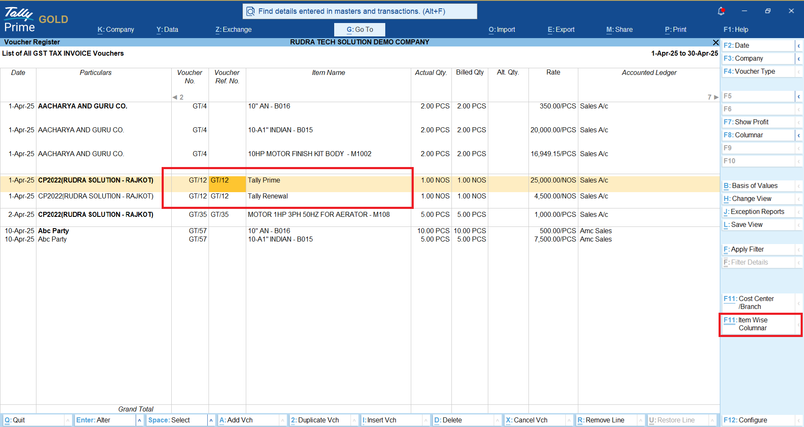Click H: Change View

pyautogui.click(x=758, y=199)
